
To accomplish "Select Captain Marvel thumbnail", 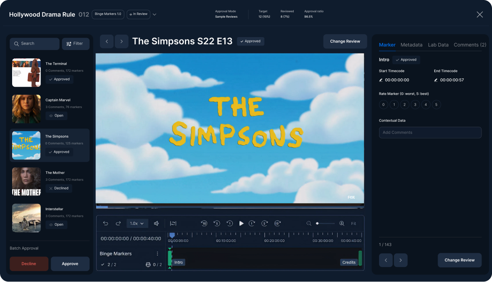I will tap(26, 109).
